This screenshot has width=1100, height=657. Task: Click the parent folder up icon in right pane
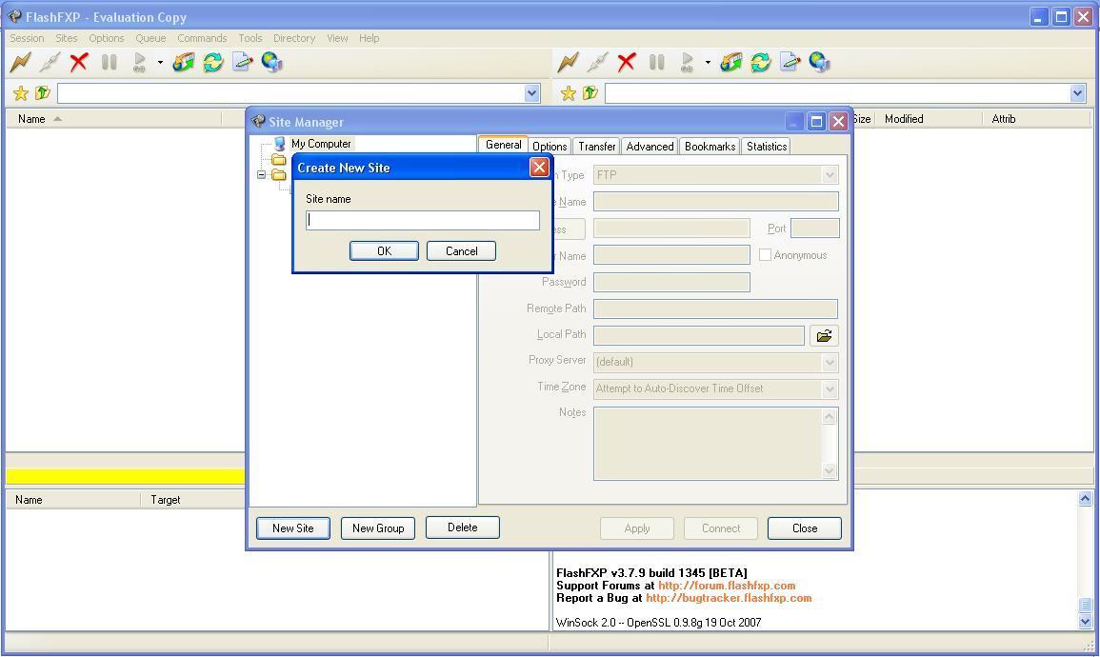point(590,93)
